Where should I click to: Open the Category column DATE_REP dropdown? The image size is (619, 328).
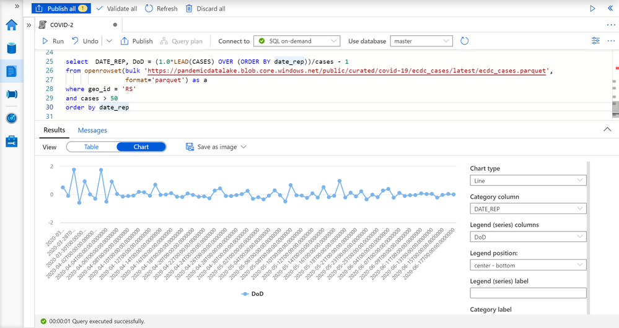pos(528,209)
